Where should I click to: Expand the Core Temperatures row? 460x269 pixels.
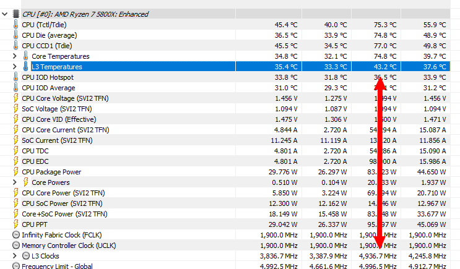pyautogui.click(x=15, y=56)
